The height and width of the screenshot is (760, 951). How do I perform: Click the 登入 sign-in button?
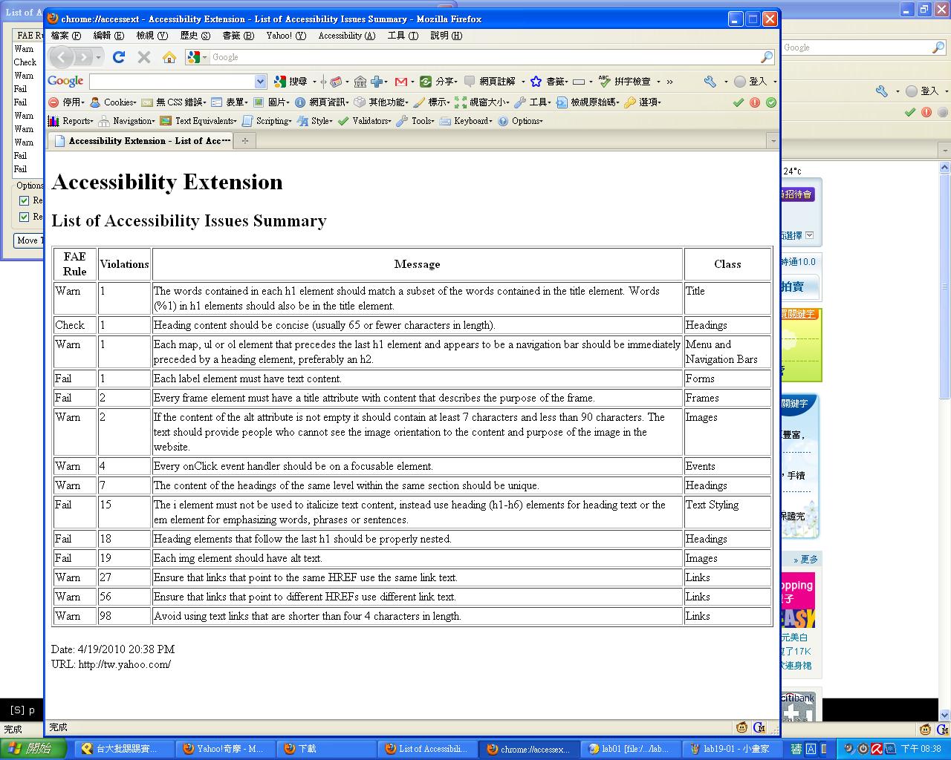coord(750,82)
